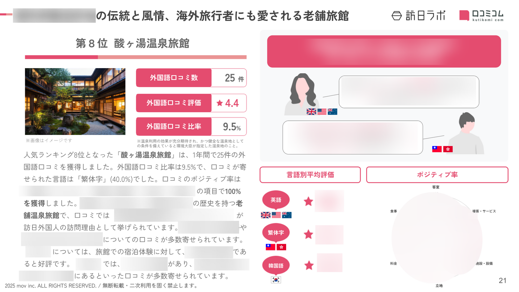The image size is (519, 292).
Task: Click the 第8位 酸ヶ湯温泉旅館 heading
Action: pos(132,43)
